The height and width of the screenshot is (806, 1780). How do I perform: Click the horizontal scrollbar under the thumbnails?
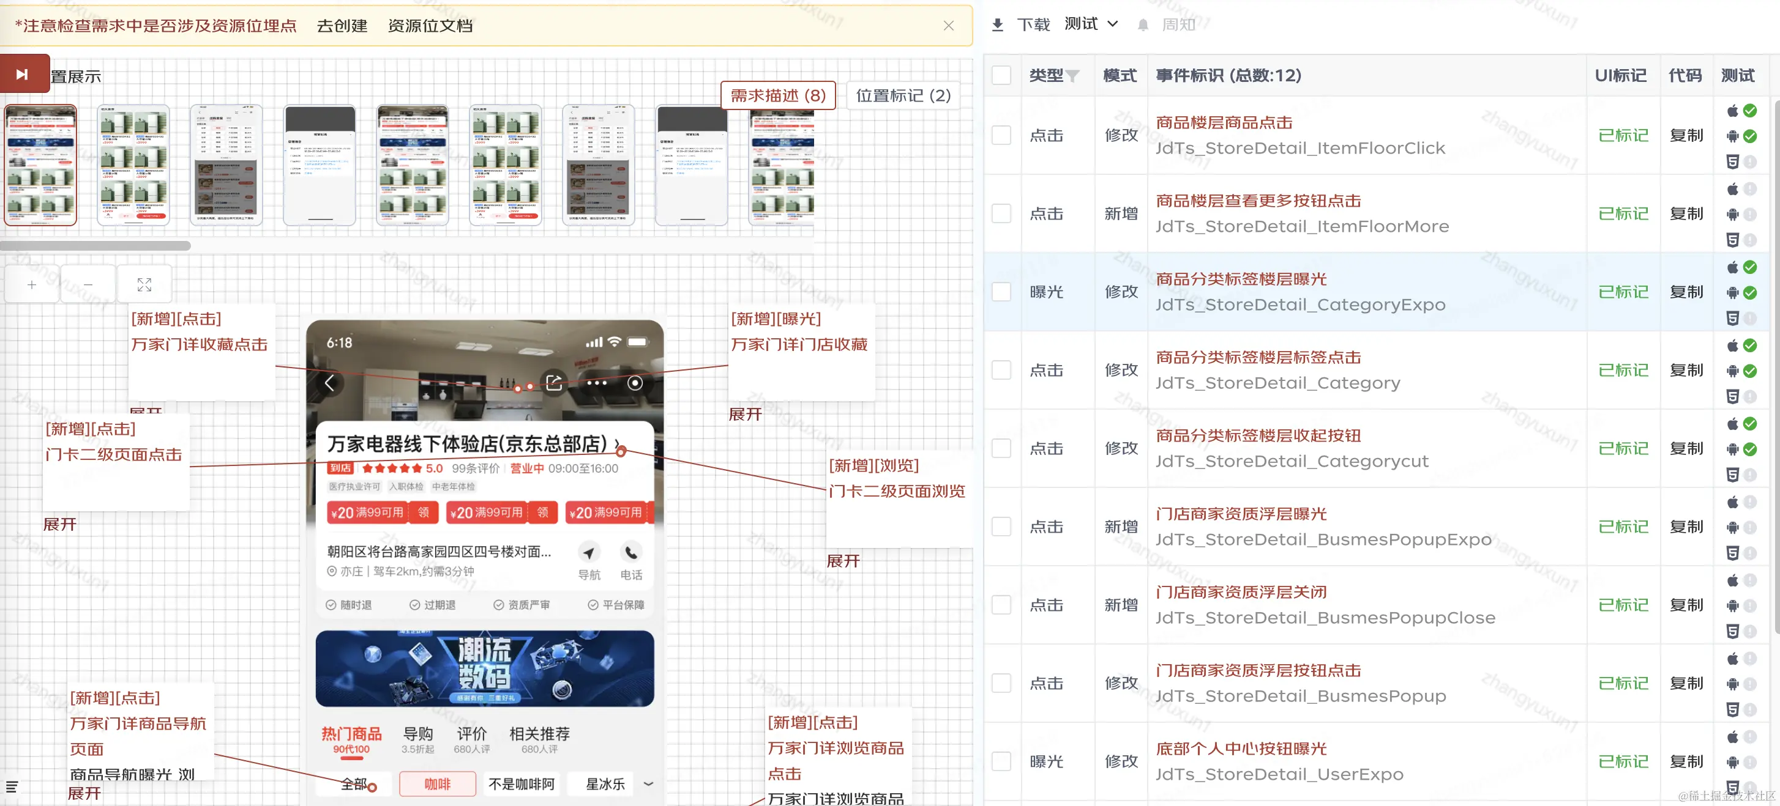click(95, 246)
